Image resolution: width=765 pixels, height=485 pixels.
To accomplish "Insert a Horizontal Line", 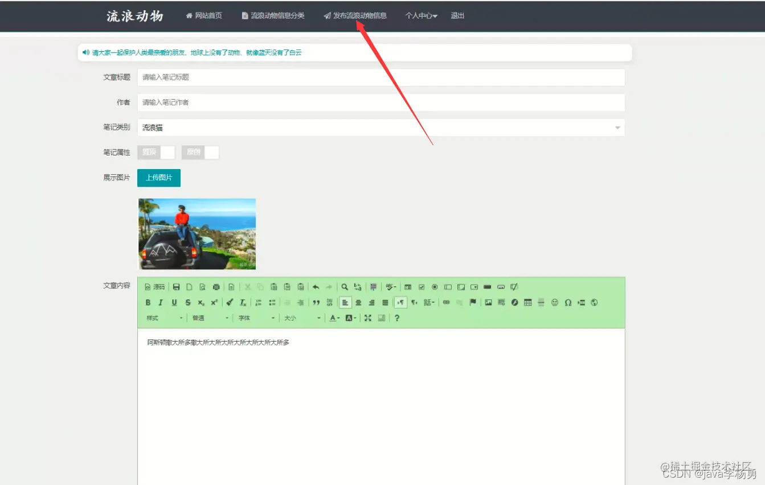I will [541, 302].
